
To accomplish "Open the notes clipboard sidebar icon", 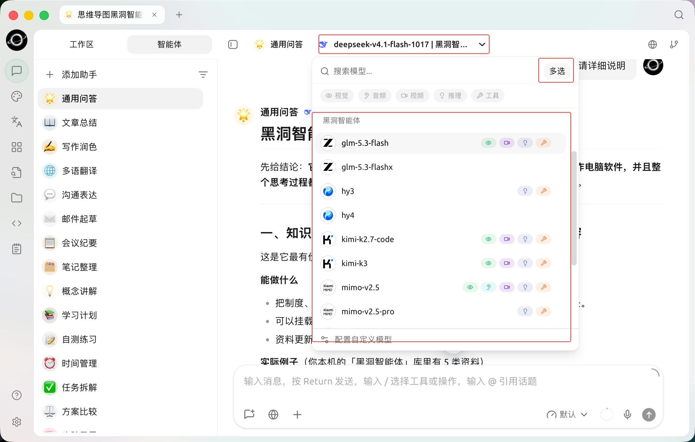I will click(x=17, y=249).
